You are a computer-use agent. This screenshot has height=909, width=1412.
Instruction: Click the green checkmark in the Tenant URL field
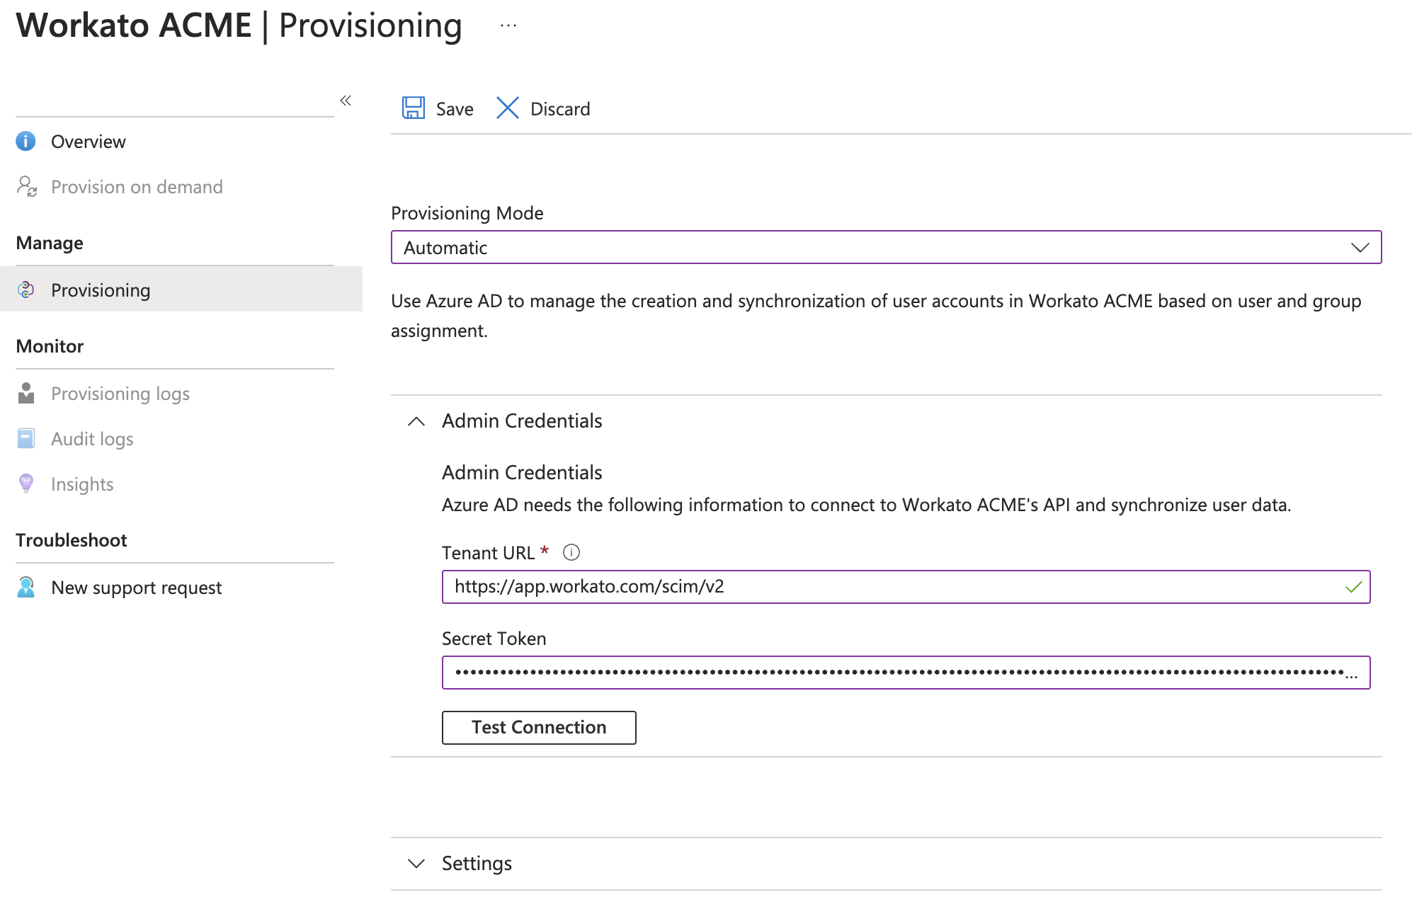[1354, 587]
